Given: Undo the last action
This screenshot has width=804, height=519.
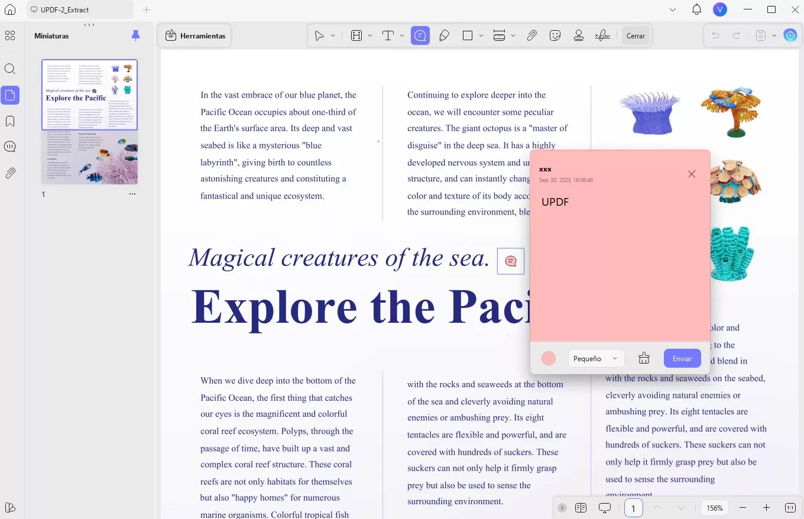Looking at the screenshot, I should point(715,36).
